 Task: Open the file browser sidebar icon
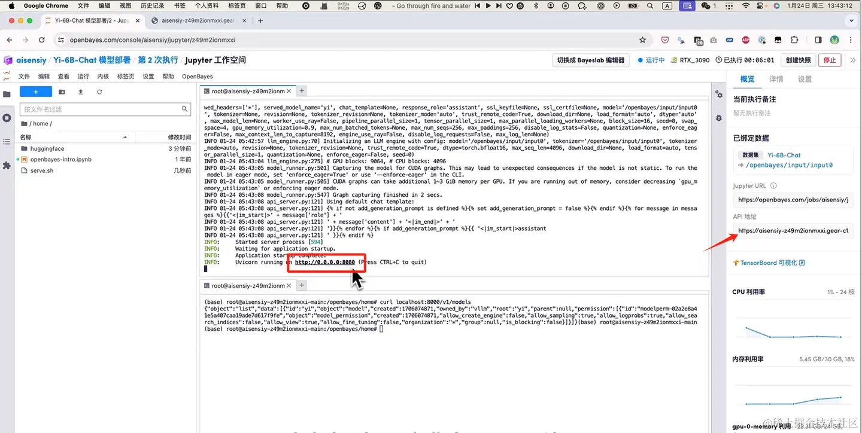point(7,94)
